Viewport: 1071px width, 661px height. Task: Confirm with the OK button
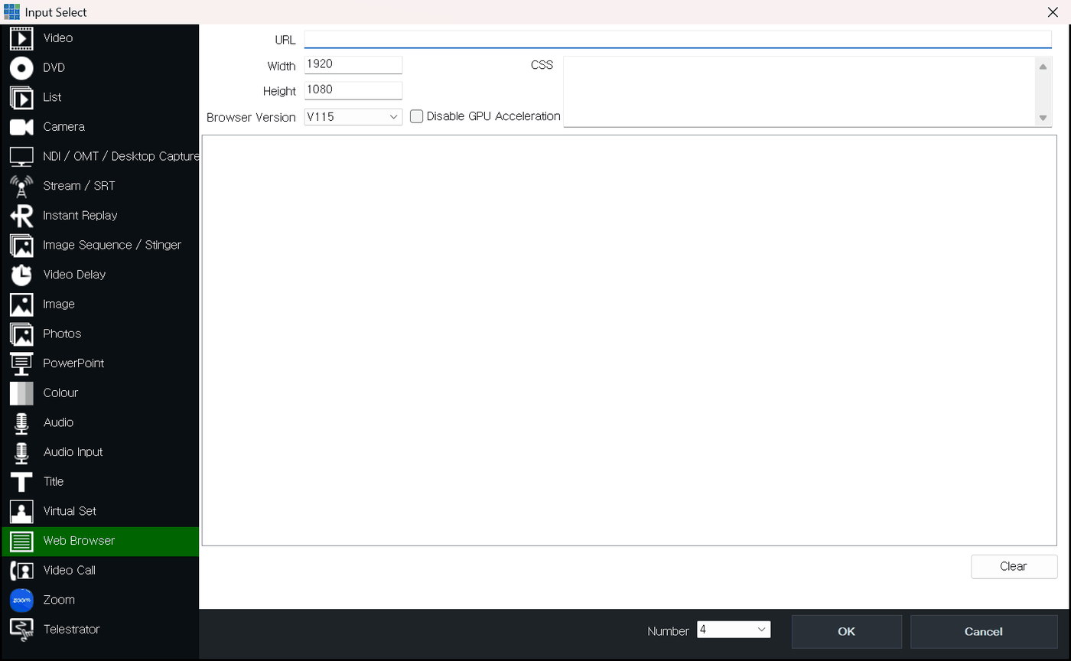click(x=846, y=631)
